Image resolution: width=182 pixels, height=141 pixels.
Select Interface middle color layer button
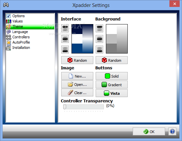(x=65, y=39)
